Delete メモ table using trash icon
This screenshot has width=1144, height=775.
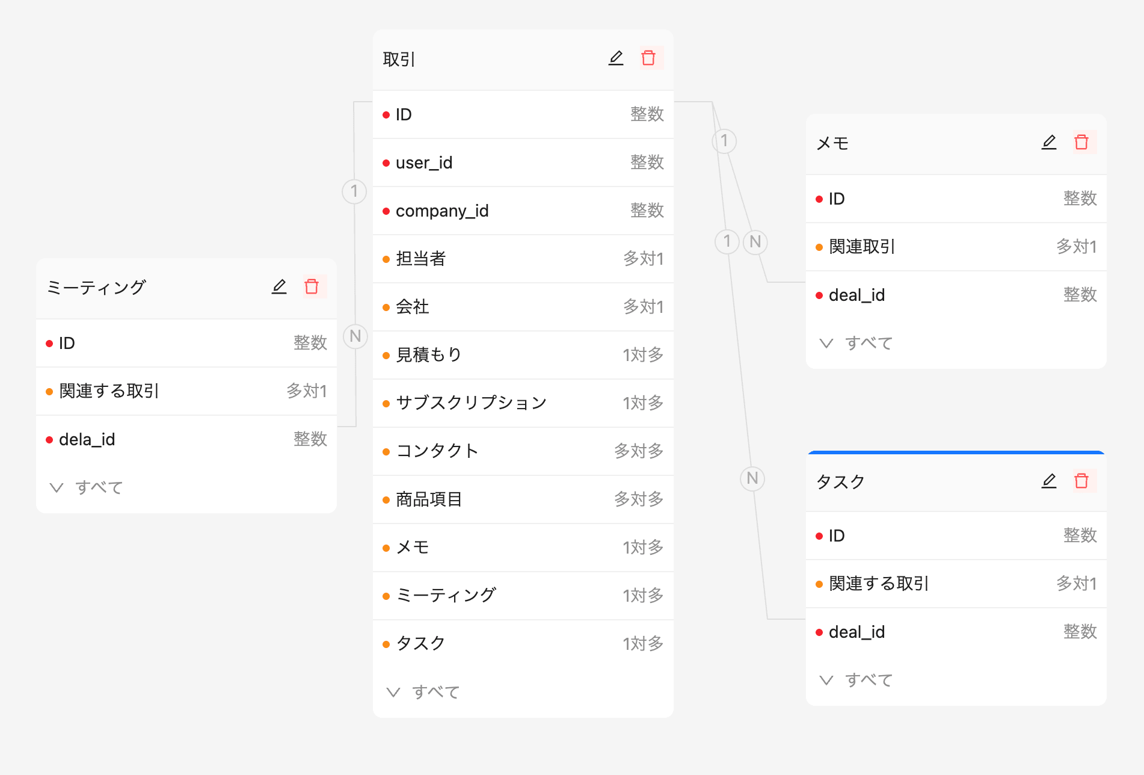1081,143
